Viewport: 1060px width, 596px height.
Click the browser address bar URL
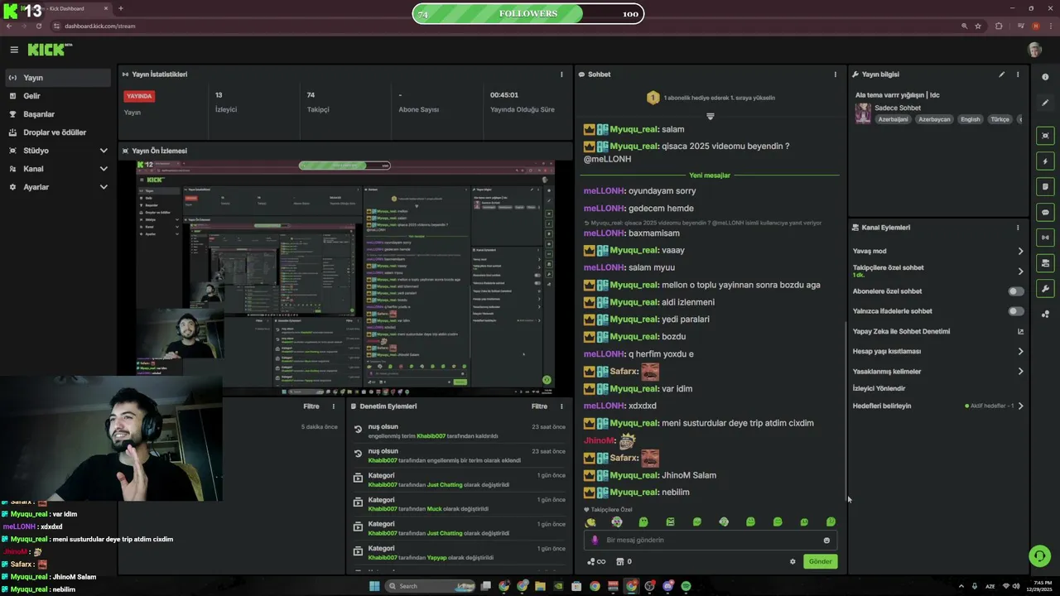click(99, 26)
